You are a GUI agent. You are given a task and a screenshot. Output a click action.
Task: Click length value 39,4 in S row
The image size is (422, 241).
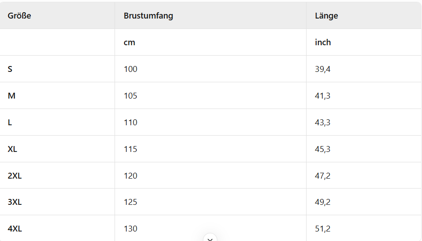pyautogui.click(x=322, y=69)
